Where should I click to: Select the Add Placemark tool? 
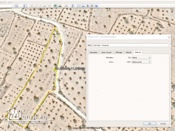pyautogui.click(x=32, y=5)
